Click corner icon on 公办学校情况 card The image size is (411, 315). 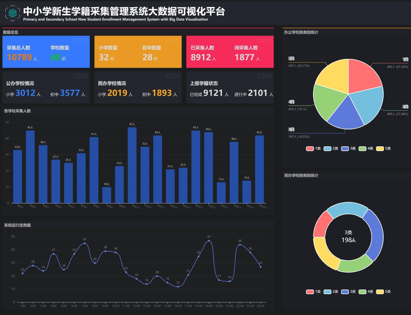point(81,76)
